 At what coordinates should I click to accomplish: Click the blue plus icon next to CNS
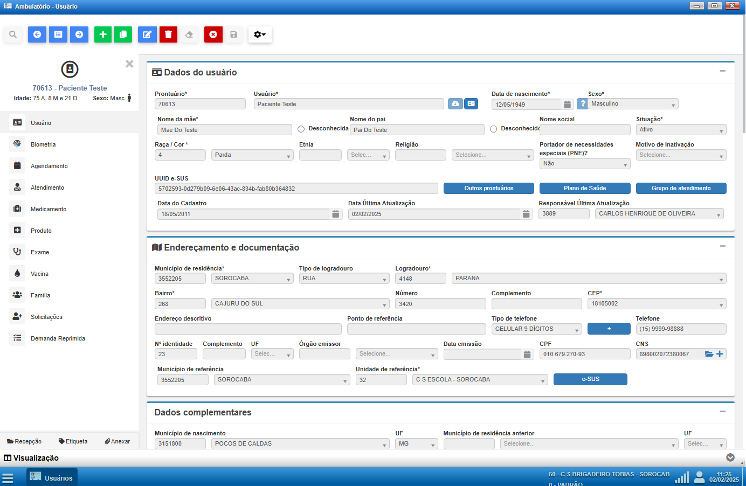[720, 354]
